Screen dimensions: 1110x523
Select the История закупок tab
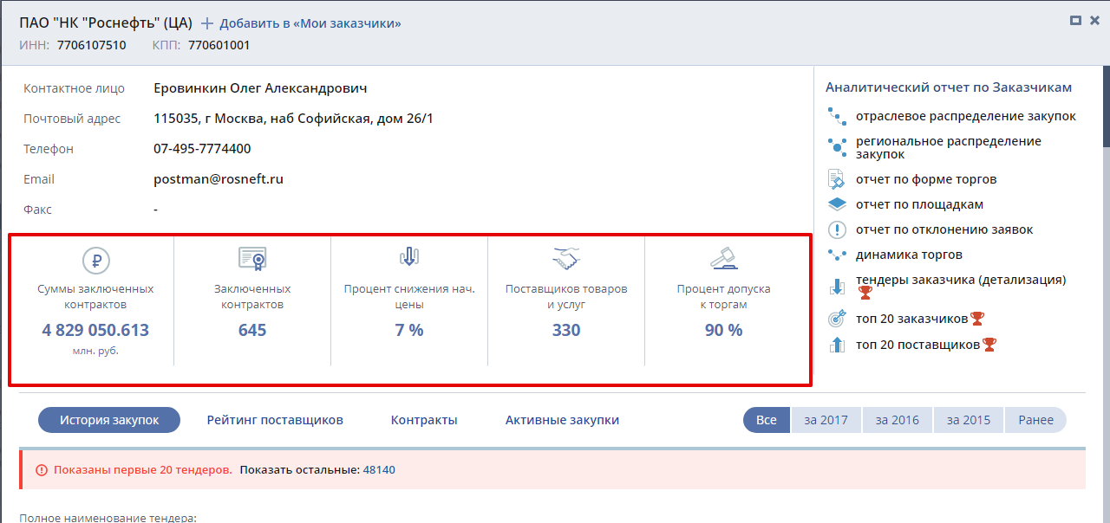pyautogui.click(x=109, y=420)
